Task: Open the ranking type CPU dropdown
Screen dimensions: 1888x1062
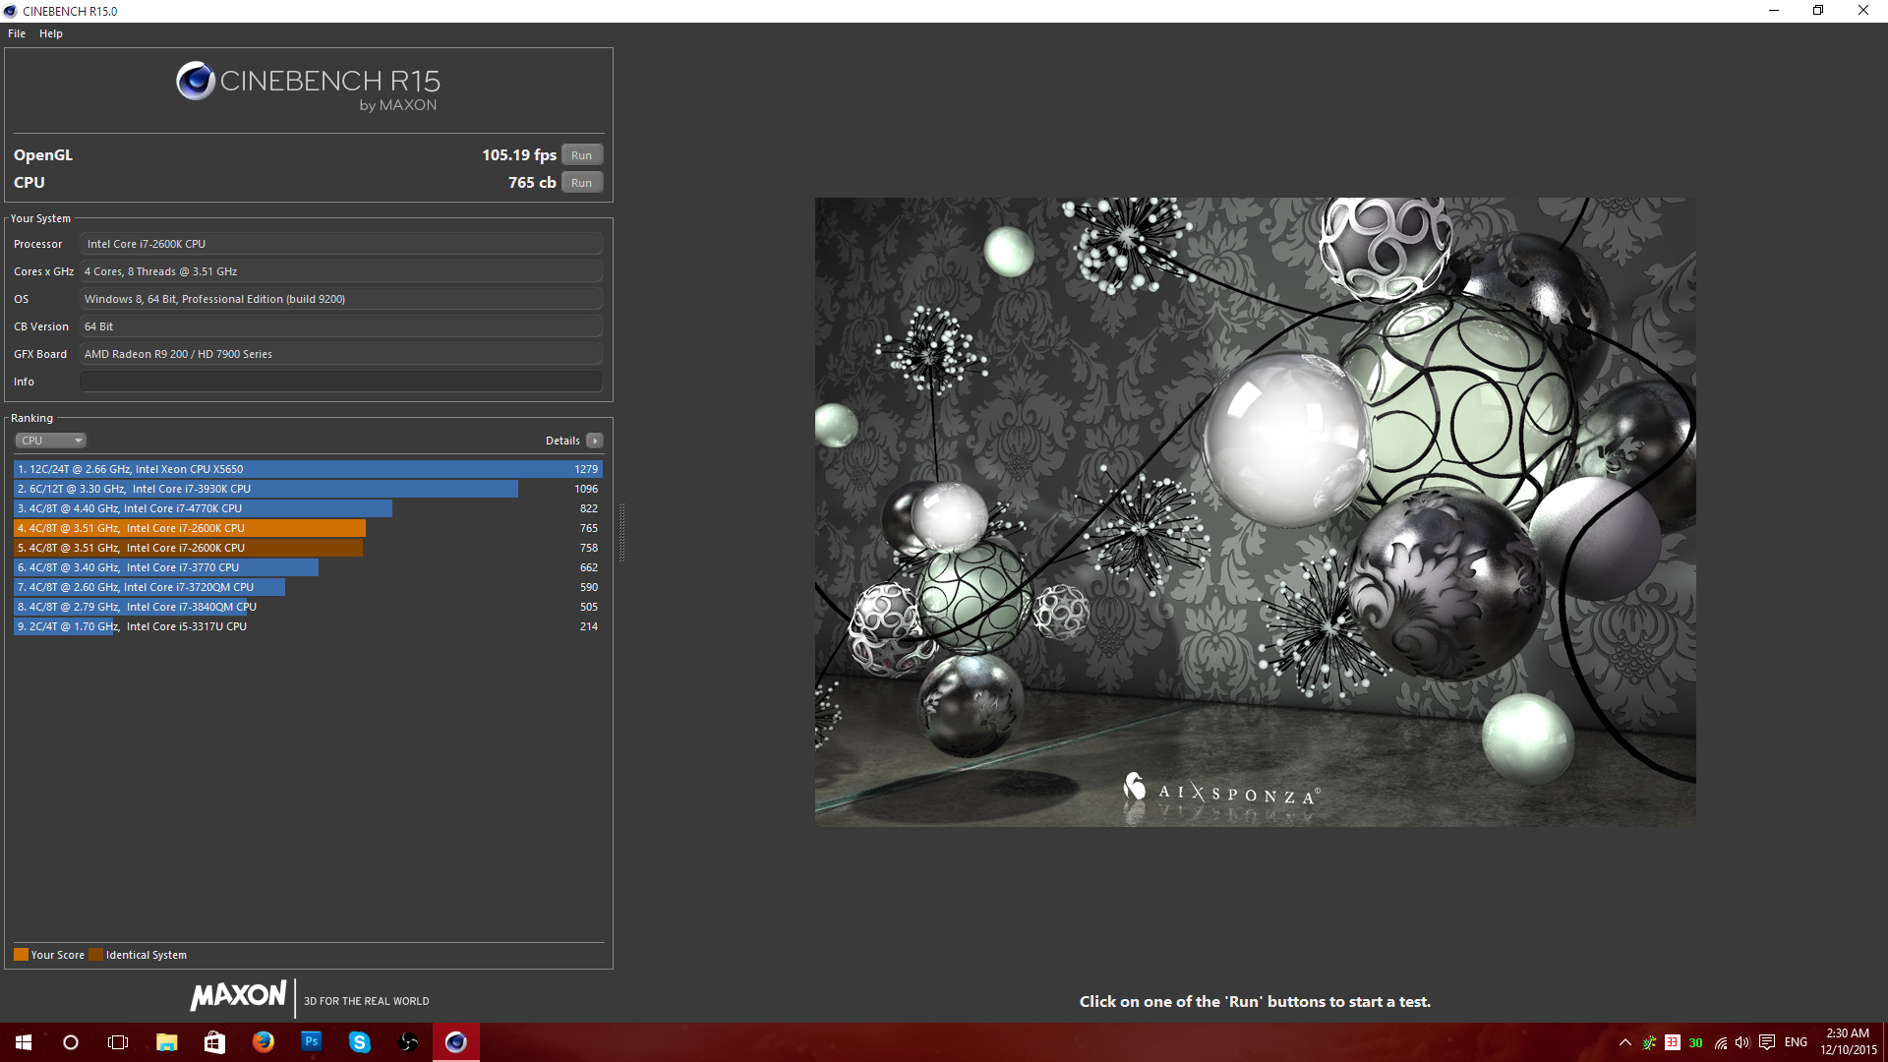Action: pyautogui.click(x=51, y=441)
